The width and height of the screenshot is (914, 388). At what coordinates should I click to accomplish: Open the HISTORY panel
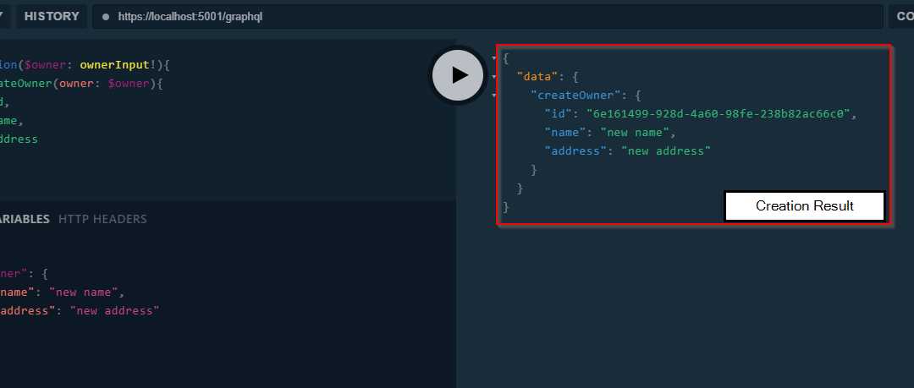pos(52,16)
